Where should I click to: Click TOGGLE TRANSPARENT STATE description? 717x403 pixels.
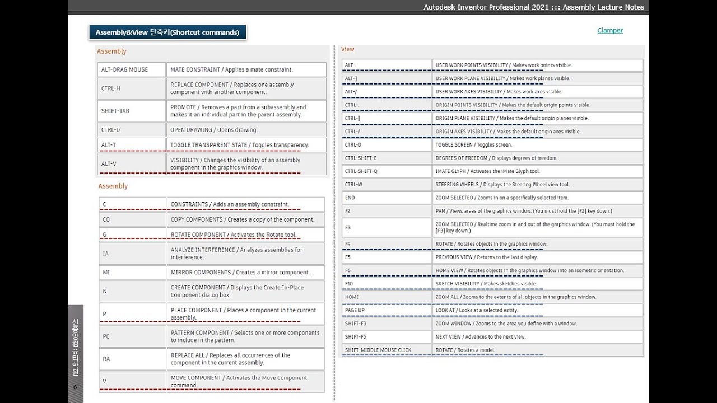(x=246, y=145)
